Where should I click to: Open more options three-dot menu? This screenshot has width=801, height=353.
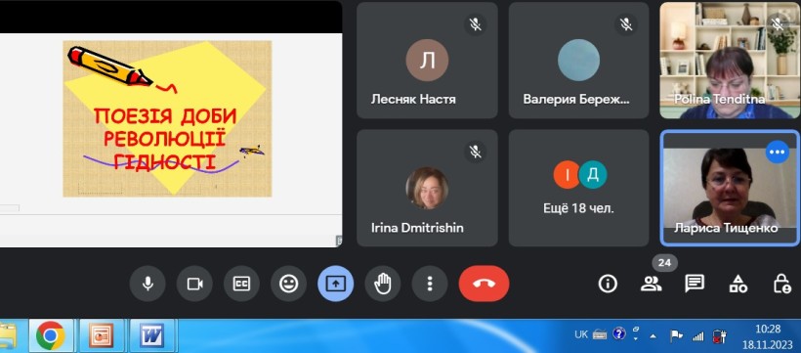(430, 284)
